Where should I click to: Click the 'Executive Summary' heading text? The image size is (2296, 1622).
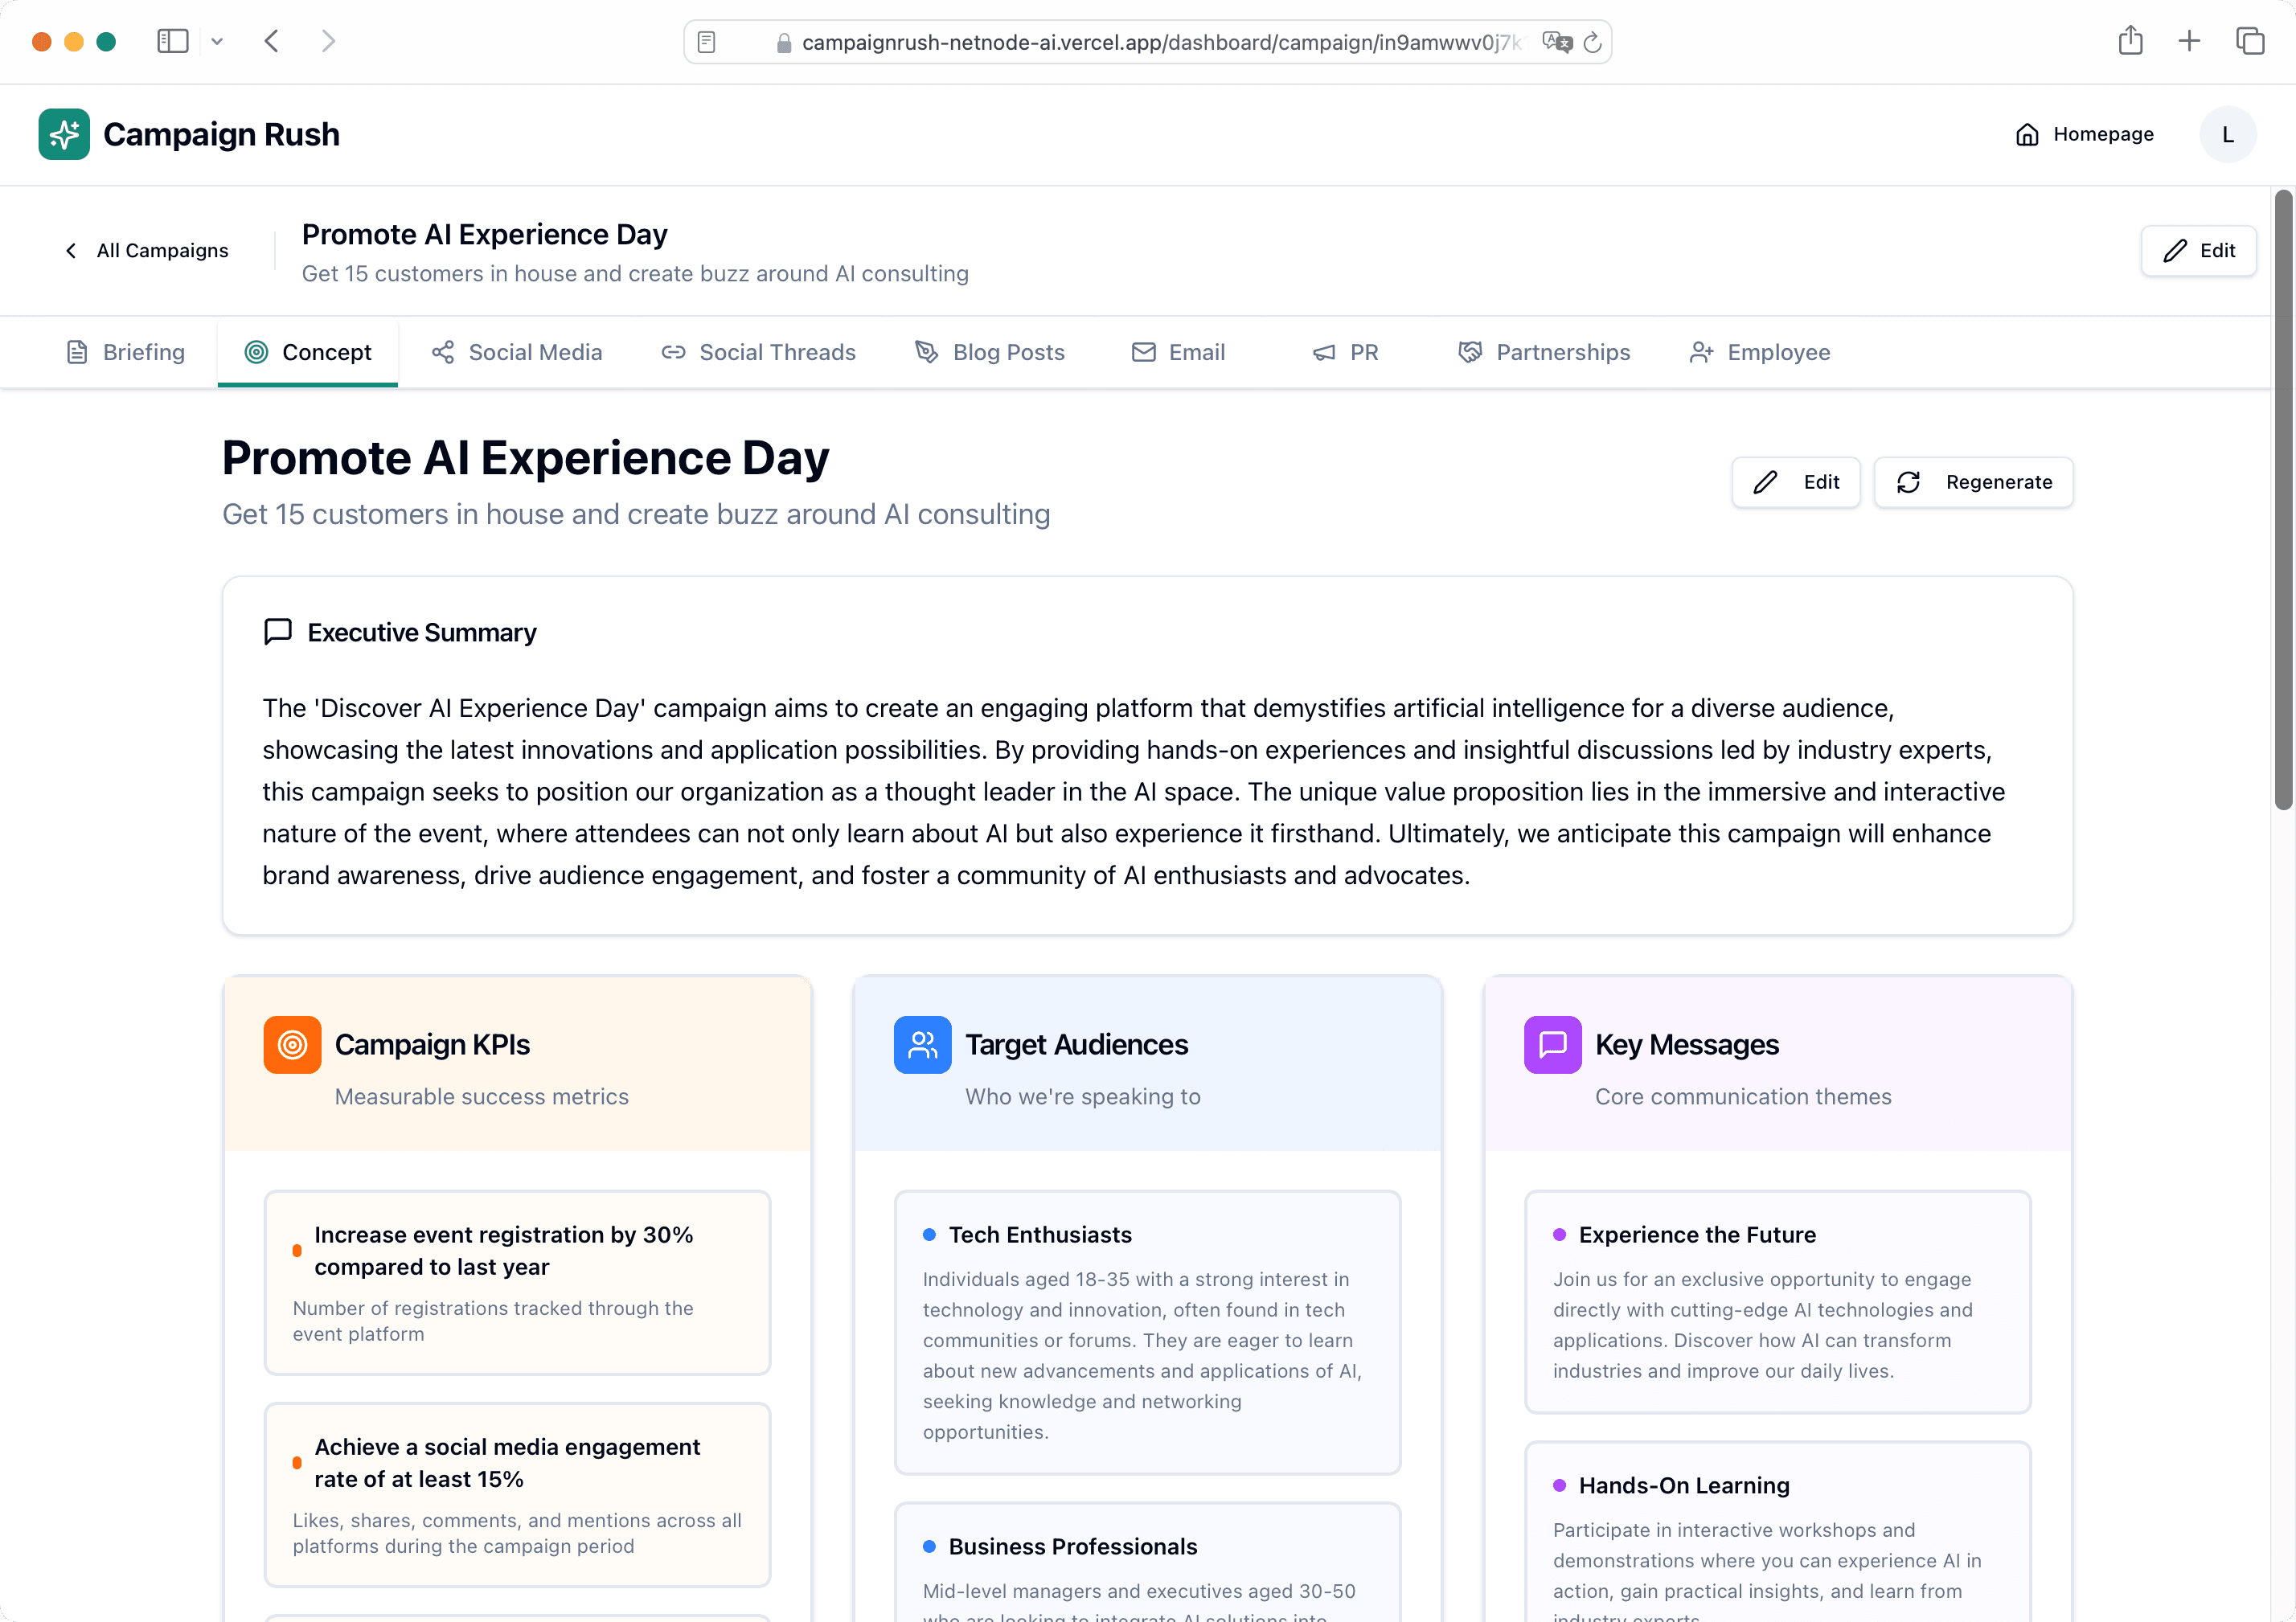click(x=421, y=632)
